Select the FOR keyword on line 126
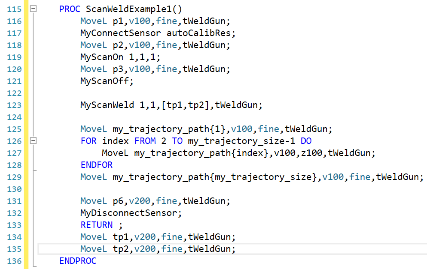 88,141
